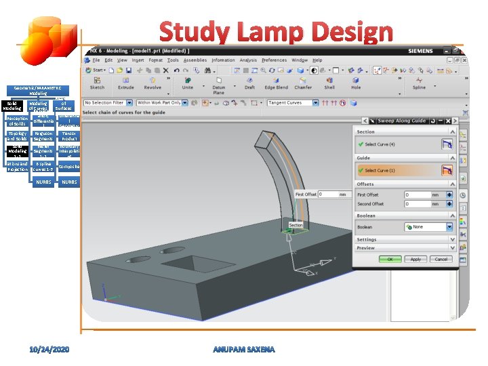Click the on-screen First Offset input box
Image resolution: width=488 pixels, height=366 pixels.
click(328, 195)
